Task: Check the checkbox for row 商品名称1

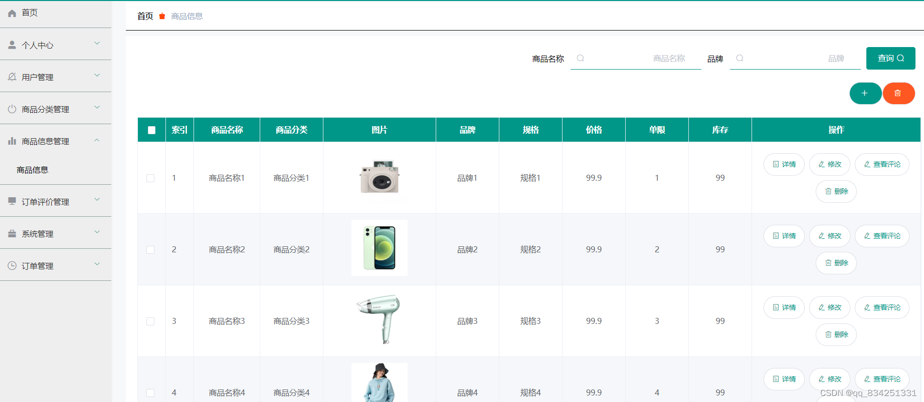Action: (150, 178)
